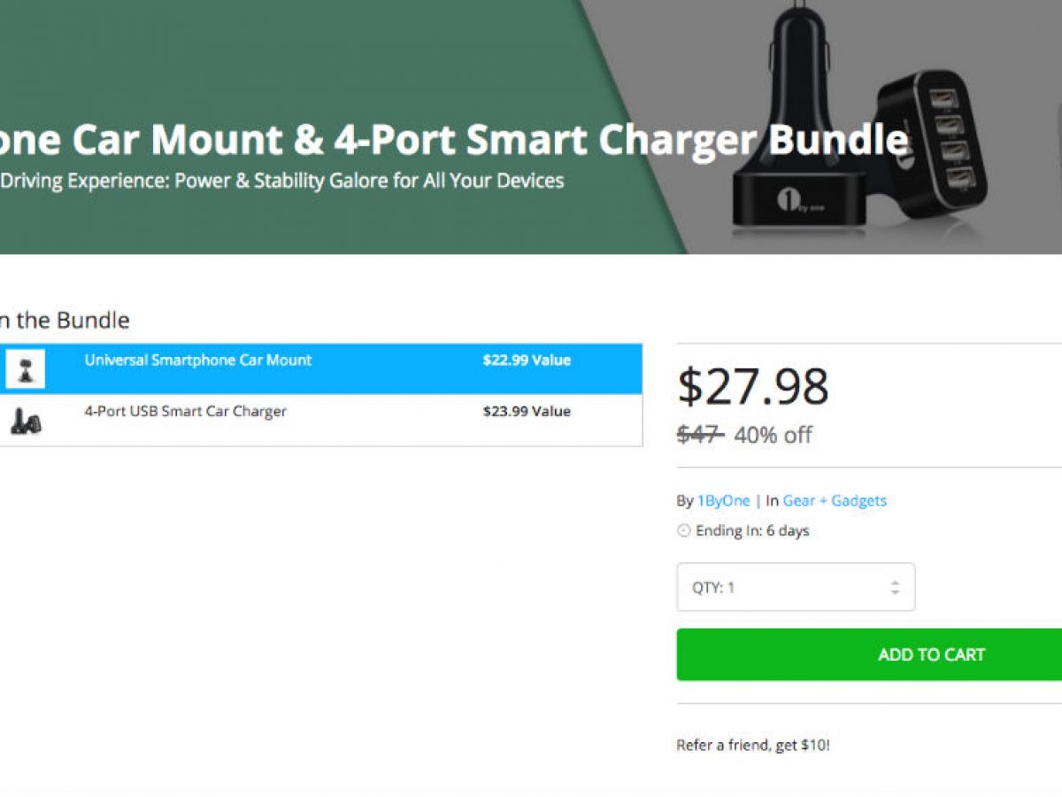
Task: Open the 1ByOne vendor link
Action: (723, 500)
